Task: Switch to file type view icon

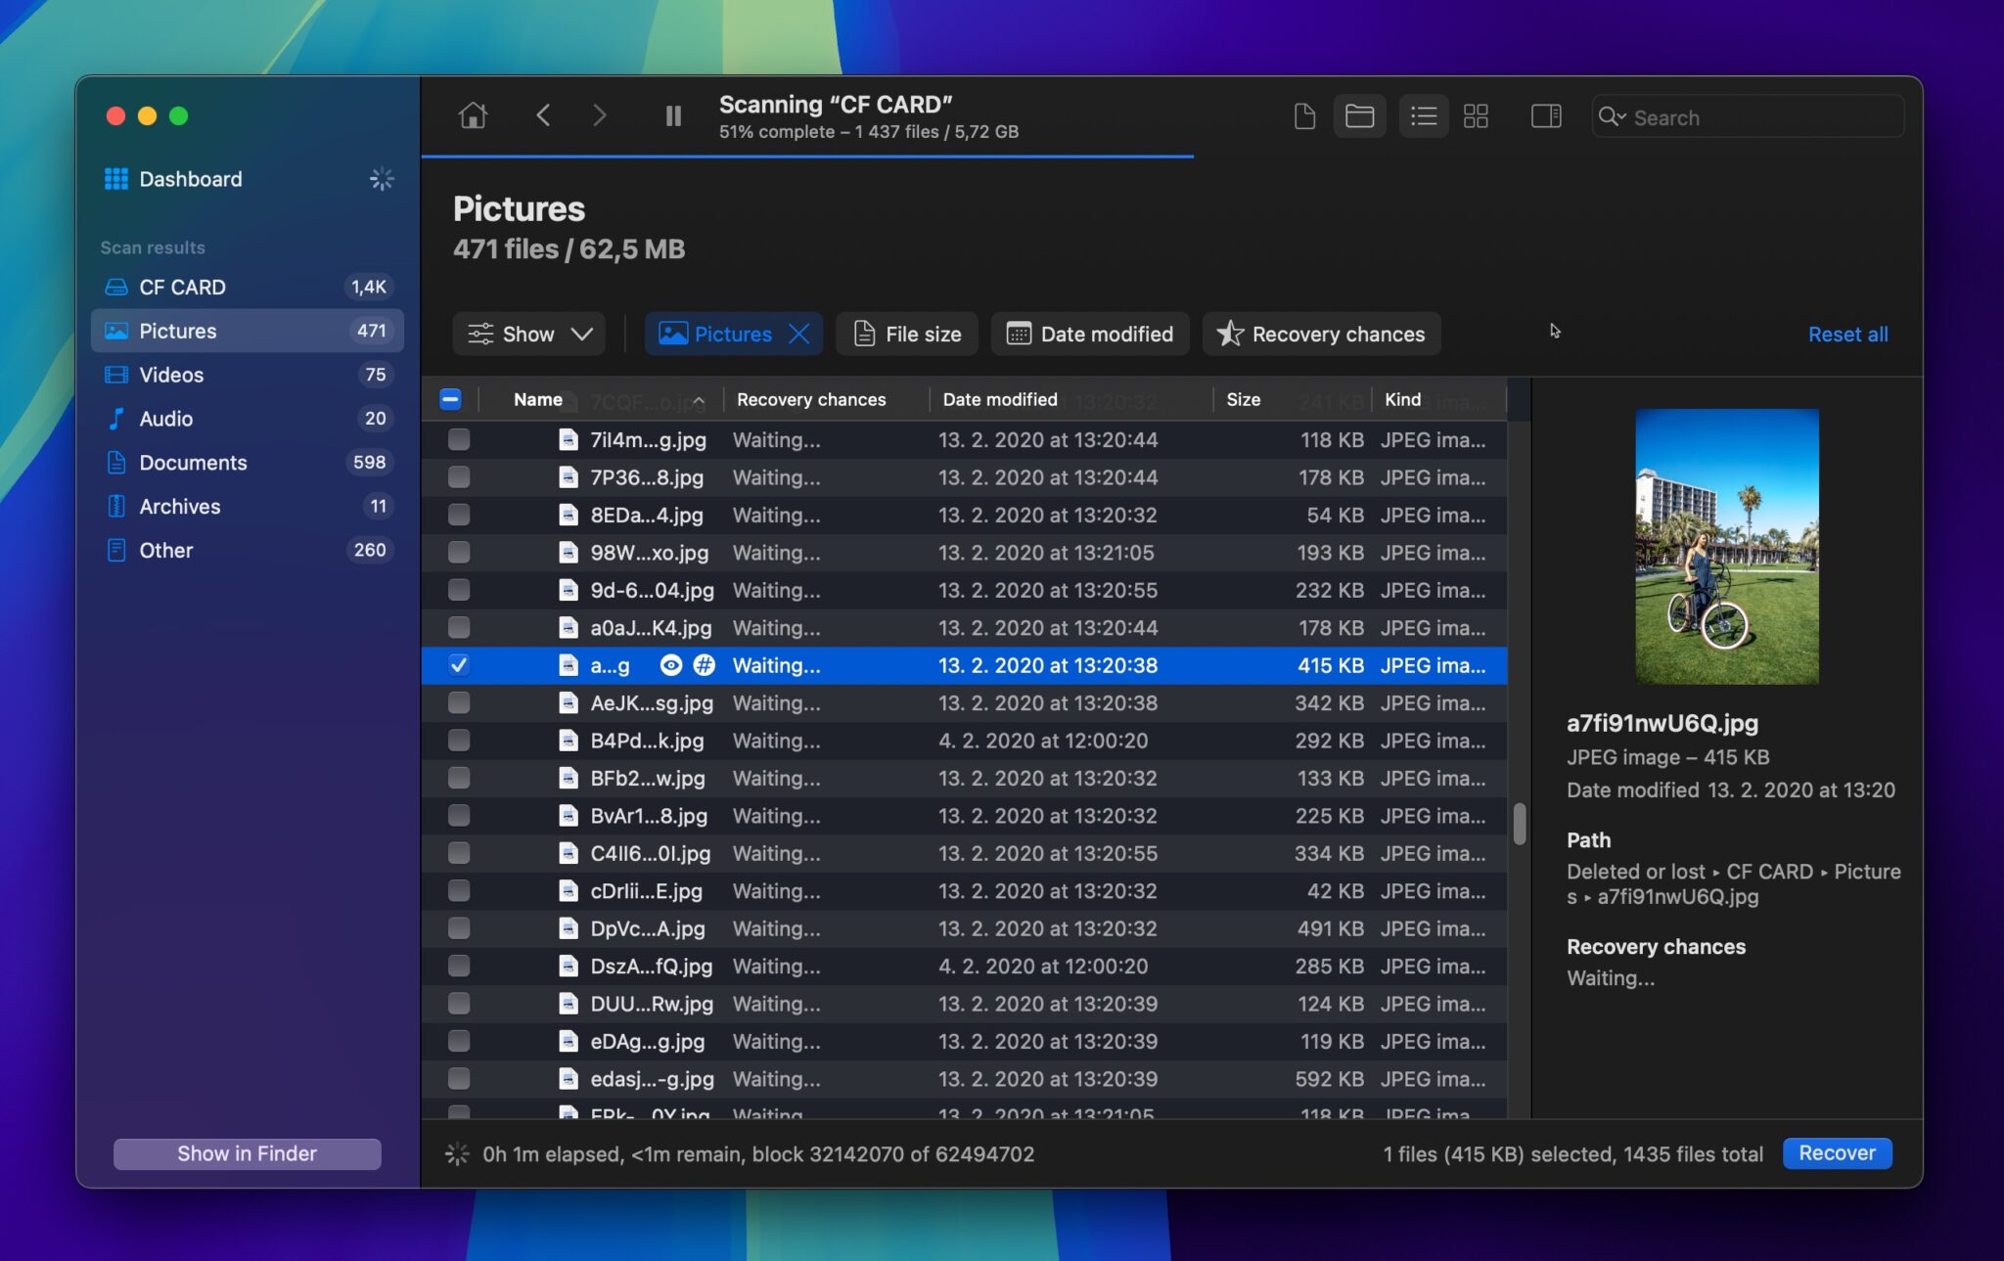Action: click(x=1304, y=116)
